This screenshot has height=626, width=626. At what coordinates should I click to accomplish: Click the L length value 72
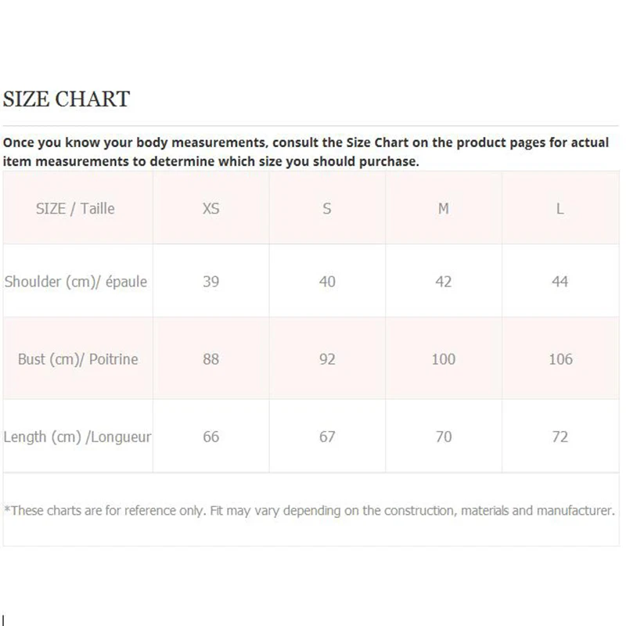point(560,437)
